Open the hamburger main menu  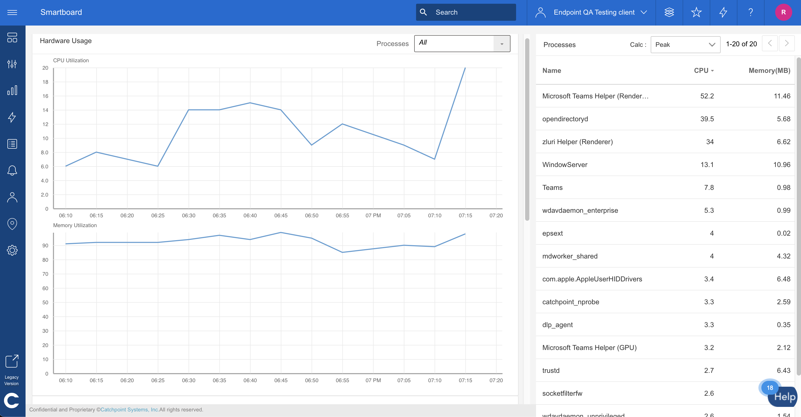12,12
